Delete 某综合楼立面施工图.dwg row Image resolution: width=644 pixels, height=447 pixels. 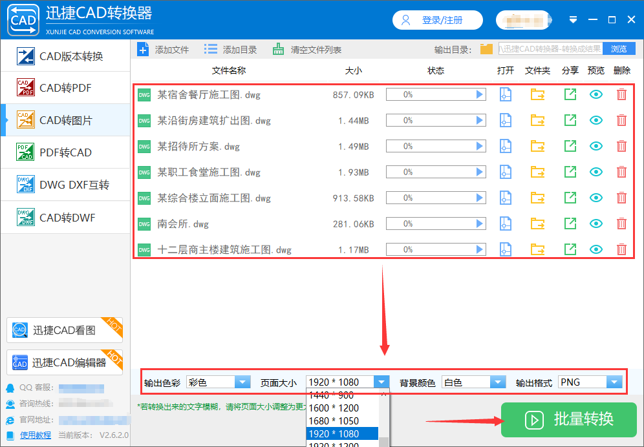[x=621, y=198]
